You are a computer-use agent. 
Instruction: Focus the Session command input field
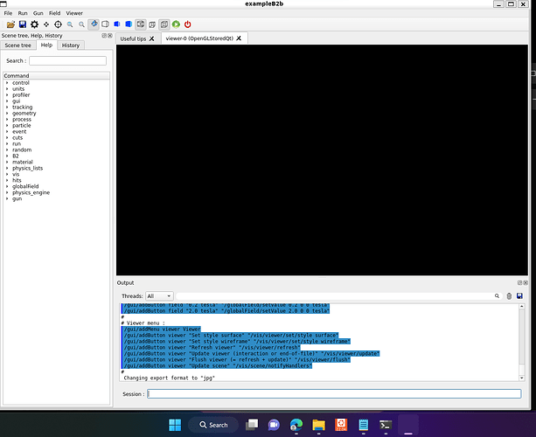click(x=334, y=393)
